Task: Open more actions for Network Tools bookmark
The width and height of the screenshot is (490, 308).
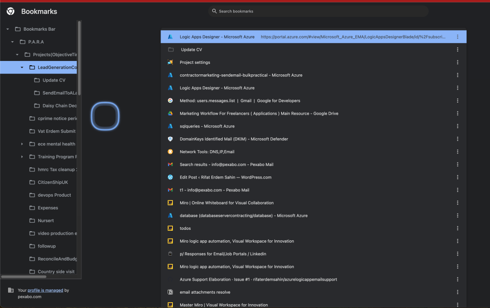Action: point(457,152)
